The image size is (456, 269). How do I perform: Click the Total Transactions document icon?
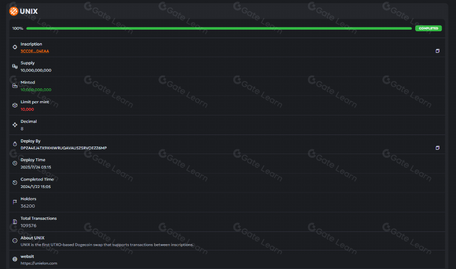[15, 222]
